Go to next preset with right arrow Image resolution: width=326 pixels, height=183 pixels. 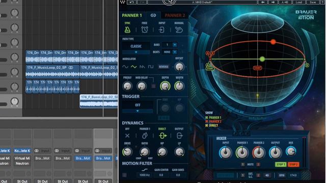tap(273, 2)
